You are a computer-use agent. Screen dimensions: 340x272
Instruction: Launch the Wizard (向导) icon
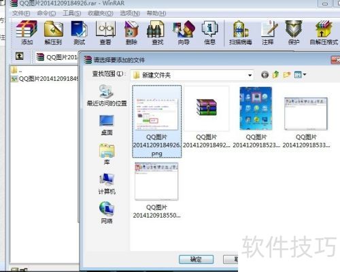tap(184, 33)
